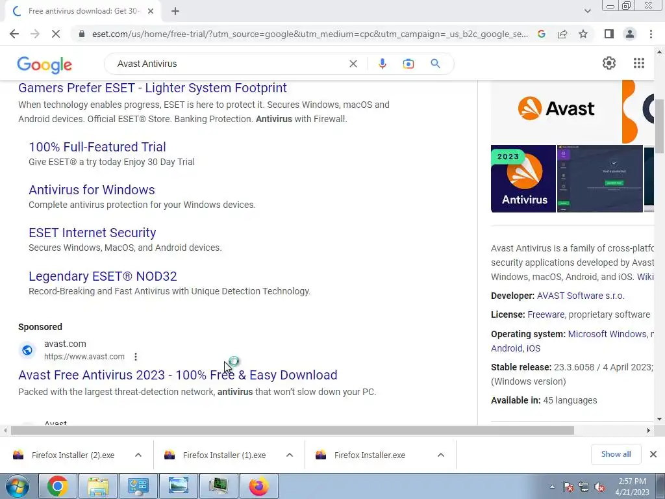
Task: Open Legendary ESET NOD32 link
Action: tap(103, 276)
